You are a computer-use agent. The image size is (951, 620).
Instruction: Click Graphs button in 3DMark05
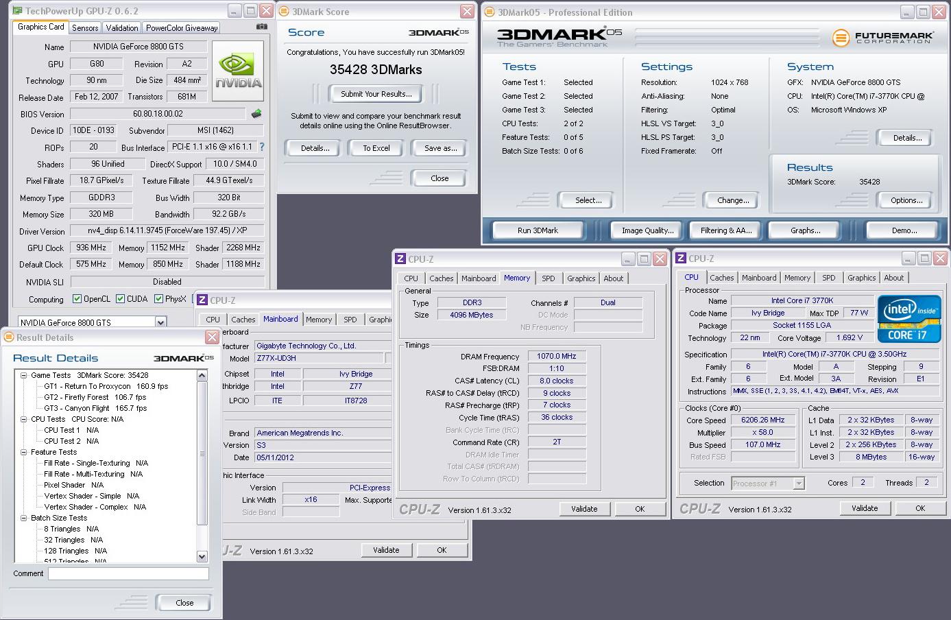805,230
